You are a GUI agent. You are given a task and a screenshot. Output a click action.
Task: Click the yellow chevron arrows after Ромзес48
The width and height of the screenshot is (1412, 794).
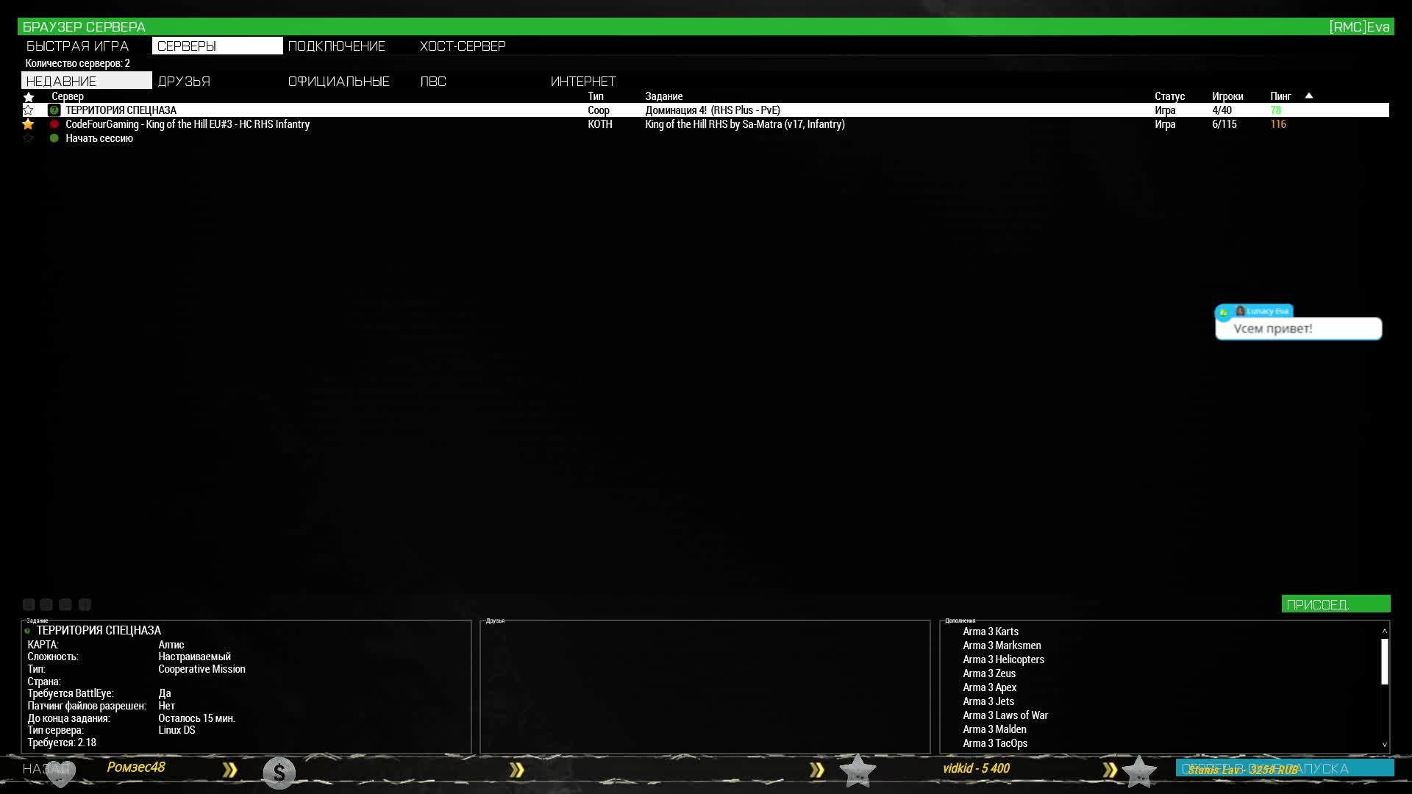tap(230, 770)
